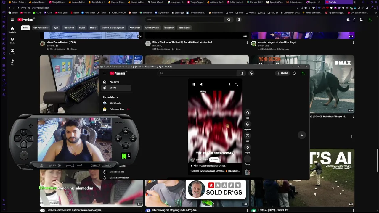
Task: Subscribe via Abone ol button
Action: tap(214, 159)
